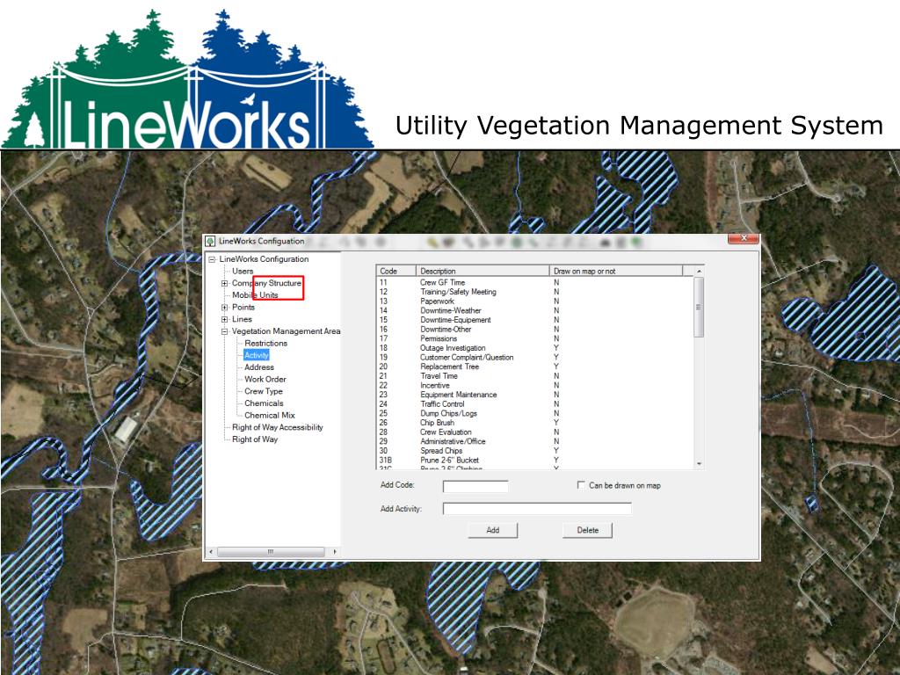Select Vegetation Management Area label
The width and height of the screenshot is (900, 675).
[286, 331]
